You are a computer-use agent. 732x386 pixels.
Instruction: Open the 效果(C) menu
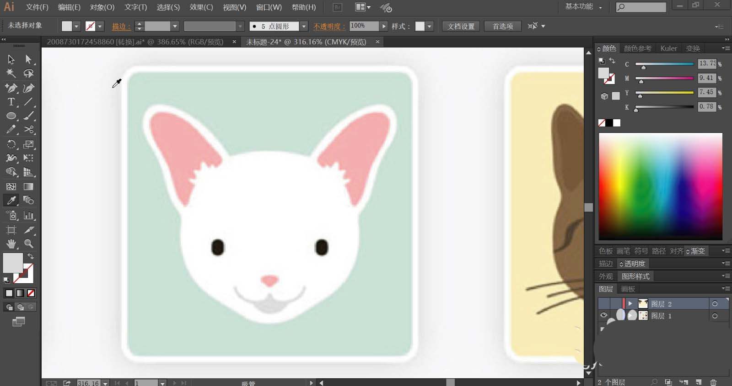click(x=201, y=7)
